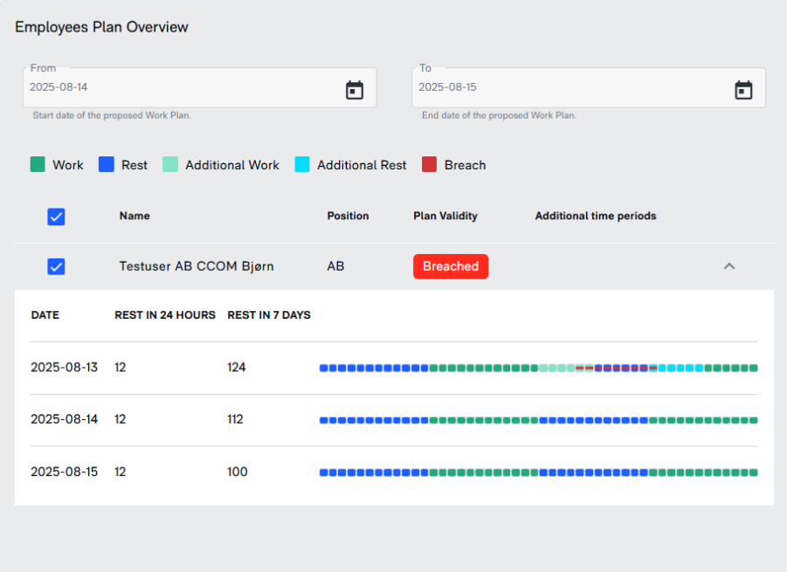Click the date 2025-08-13 row entry
This screenshot has width=787, height=572.
point(65,368)
